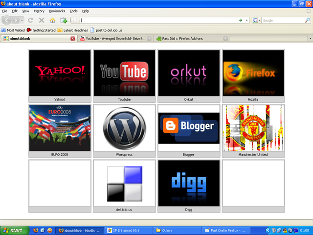Open the File menu
The image size is (313, 235).
click(x=4, y=11)
